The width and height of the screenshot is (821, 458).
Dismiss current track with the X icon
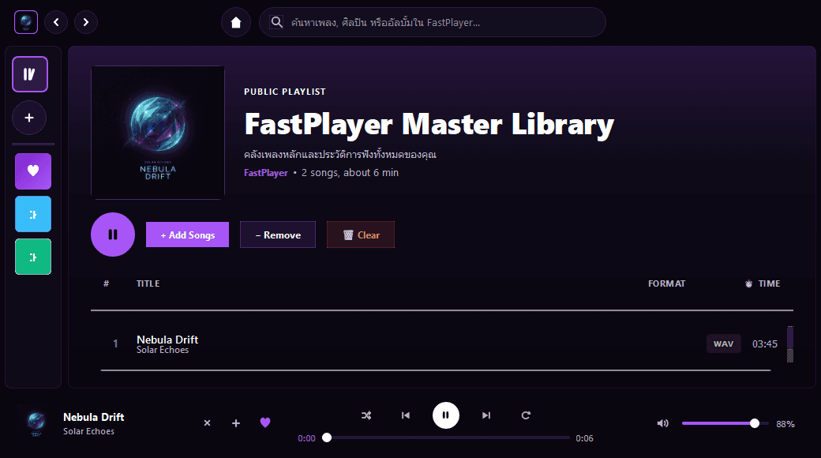click(x=208, y=423)
